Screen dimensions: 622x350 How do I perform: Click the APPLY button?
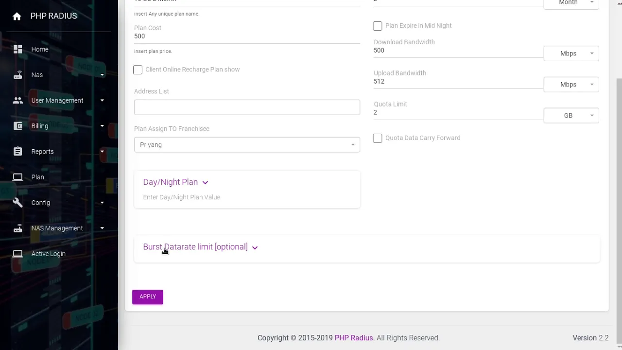coord(148,297)
